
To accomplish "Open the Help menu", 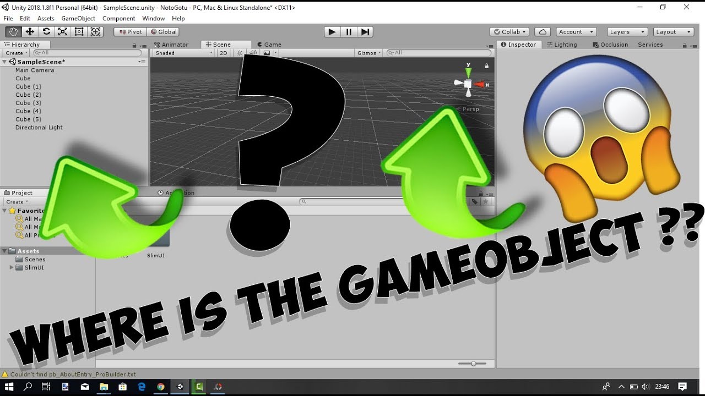I will pyautogui.click(x=178, y=18).
